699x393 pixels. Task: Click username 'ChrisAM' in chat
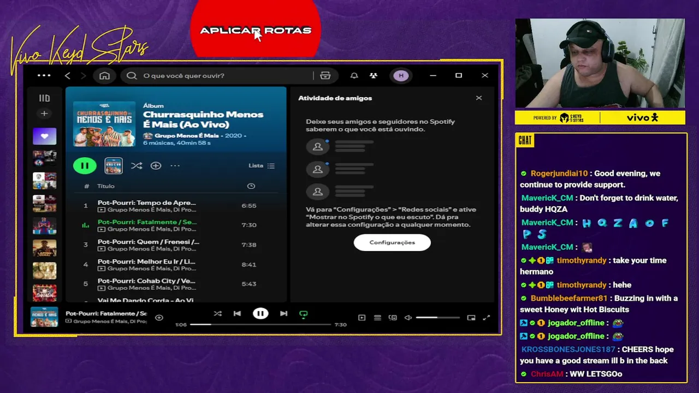[547, 374]
